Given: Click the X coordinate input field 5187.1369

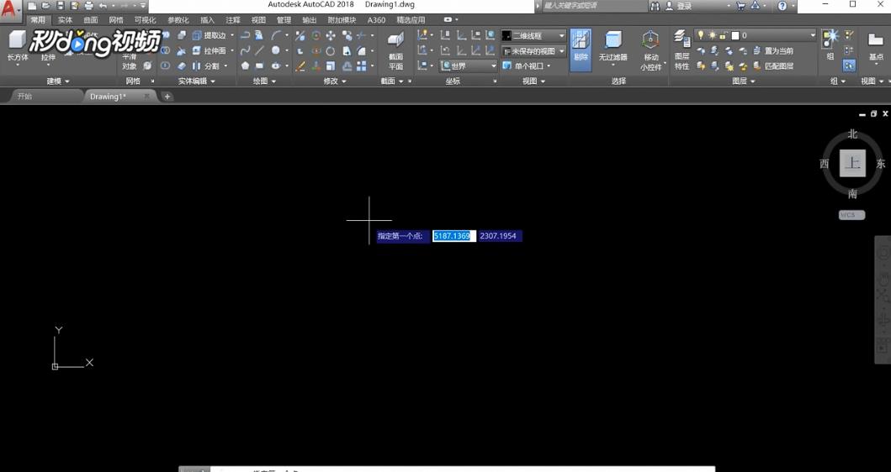Looking at the screenshot, I should (x=453, y=236).
